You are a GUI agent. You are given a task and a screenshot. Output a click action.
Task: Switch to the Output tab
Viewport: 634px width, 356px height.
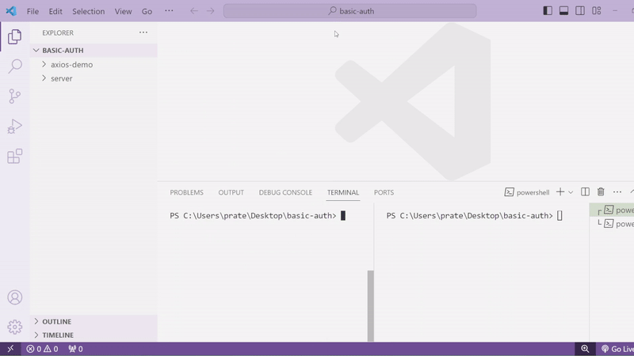coord(231,192)
